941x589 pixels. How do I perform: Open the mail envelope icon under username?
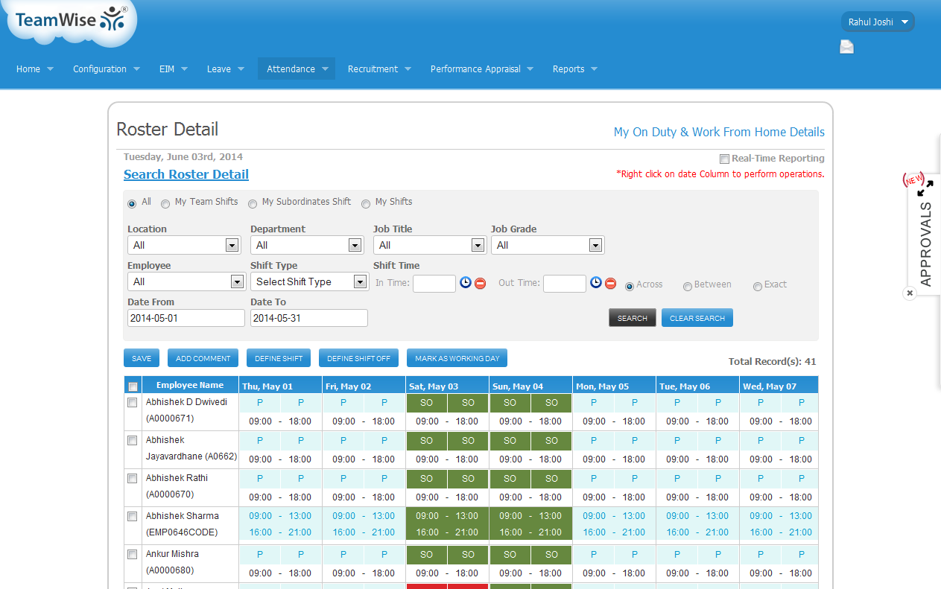pyautogui.click(x=846, y=48)
